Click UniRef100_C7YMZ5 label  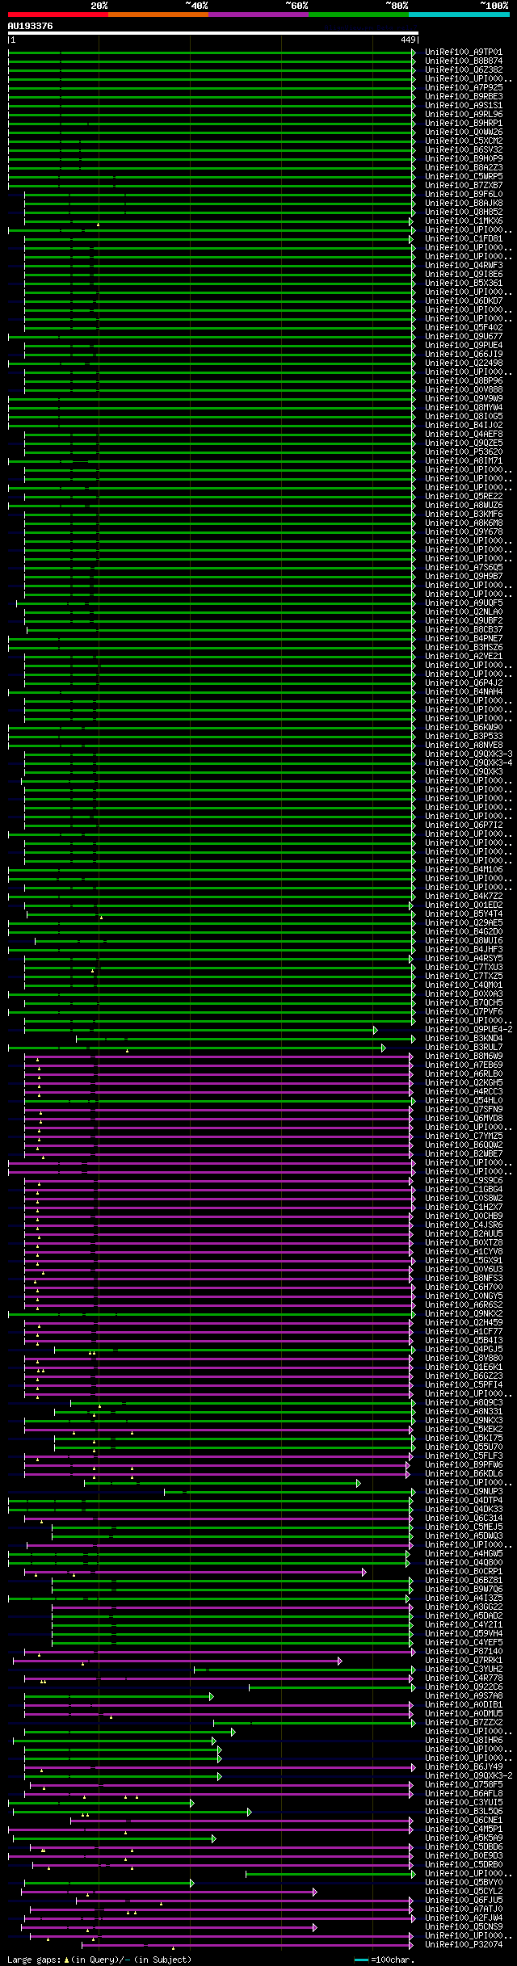464,1136
